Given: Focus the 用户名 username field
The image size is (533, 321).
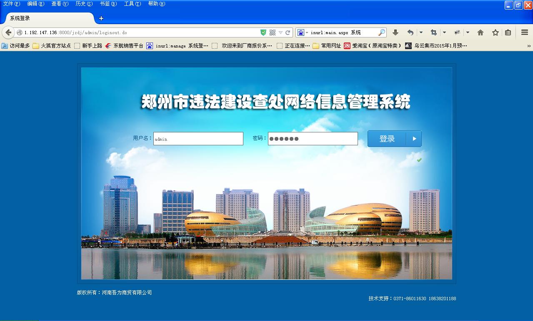Looking at the screenshot, I should click(x=198, y=139).
